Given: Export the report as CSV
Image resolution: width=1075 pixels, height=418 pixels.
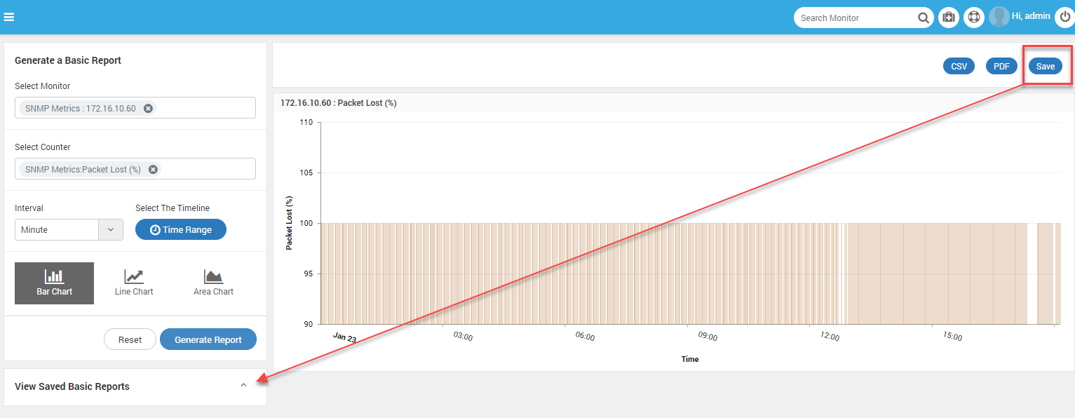Looking at the screenshot, I should (959, 67).
